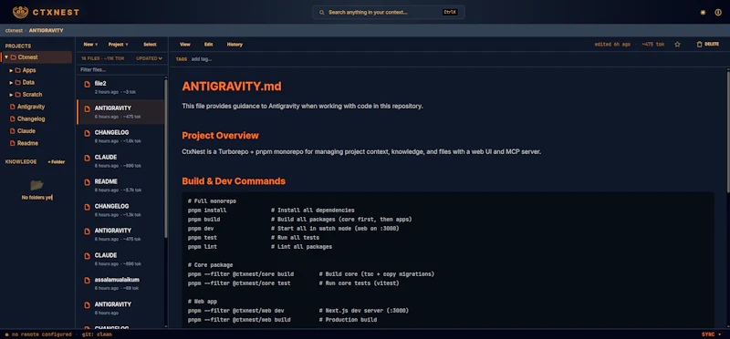Click the Ctxnest project folder icon

[14, 57]
